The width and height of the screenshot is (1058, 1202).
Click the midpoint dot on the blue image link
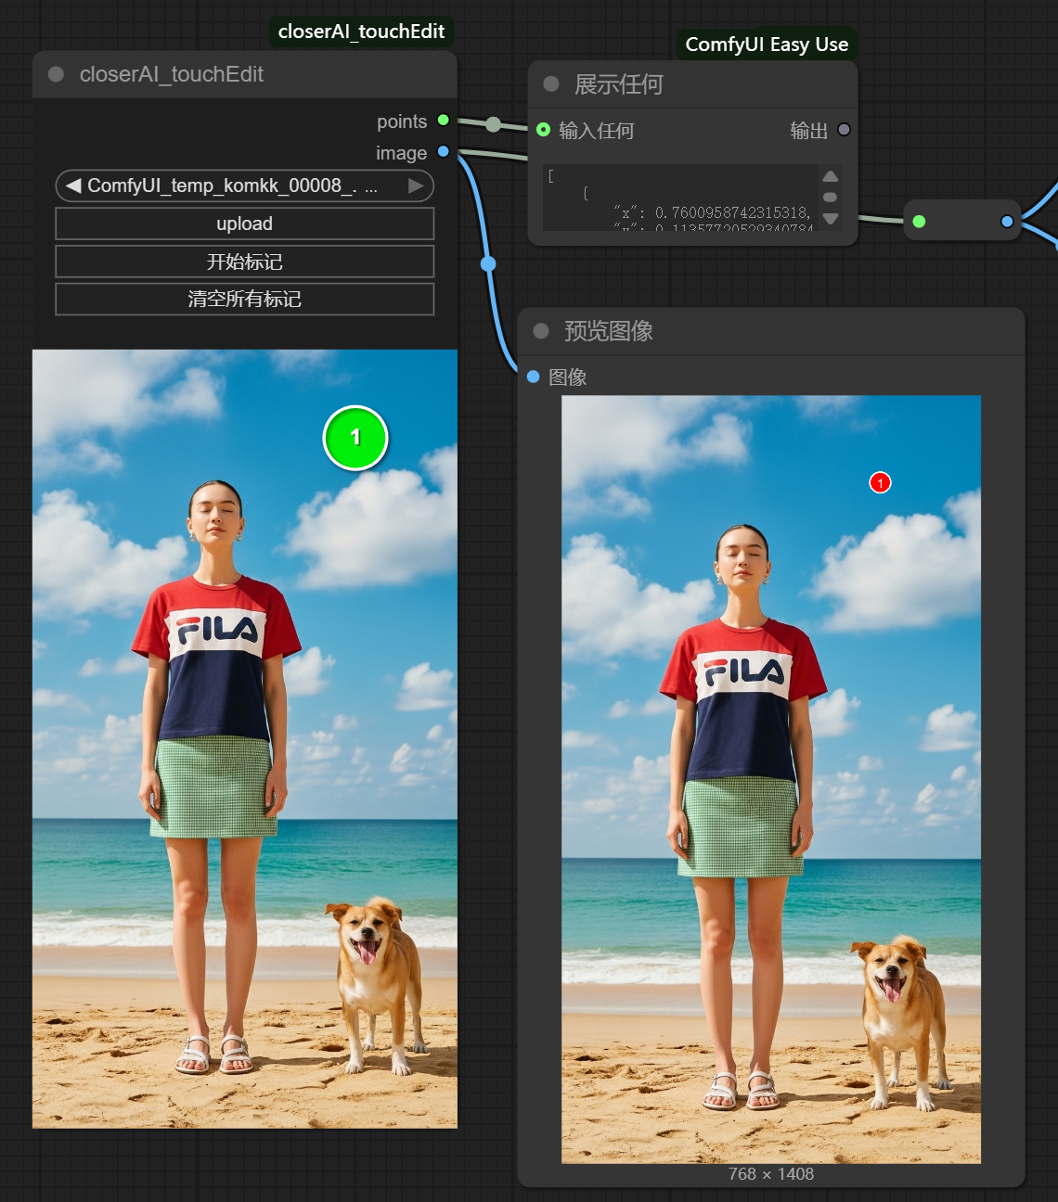[x=488, y=264]
